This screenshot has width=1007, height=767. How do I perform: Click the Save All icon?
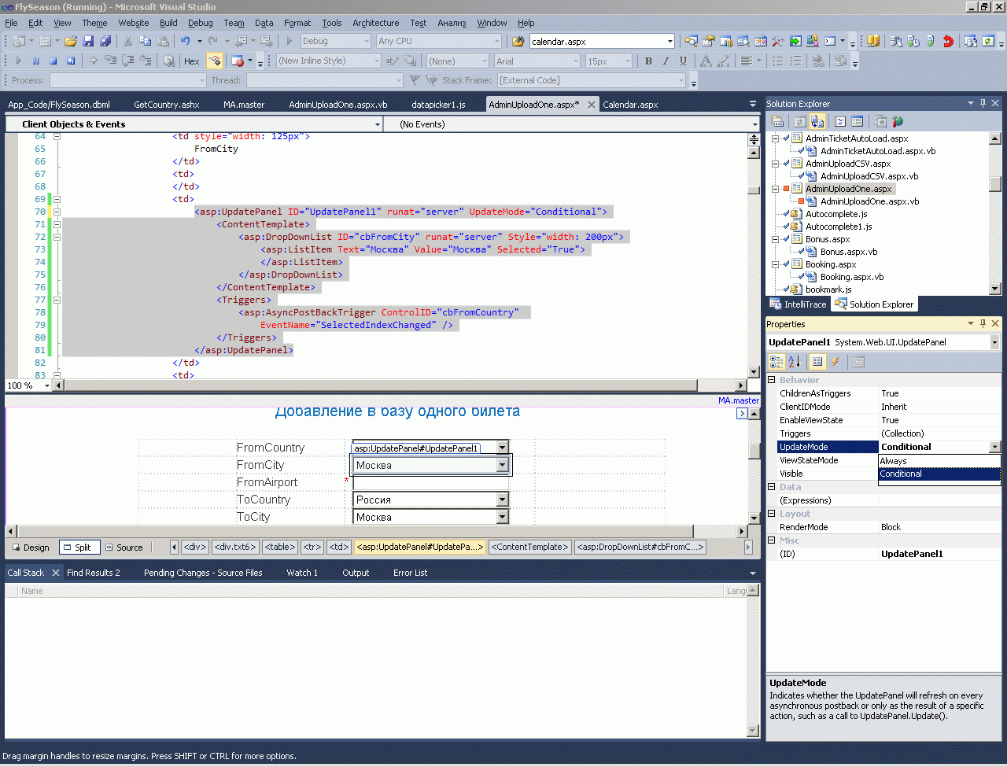pos(105,41)
